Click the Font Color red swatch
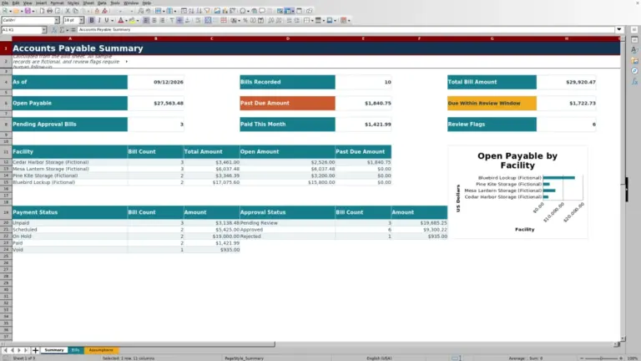641x361 pixels. pos(120,20)
